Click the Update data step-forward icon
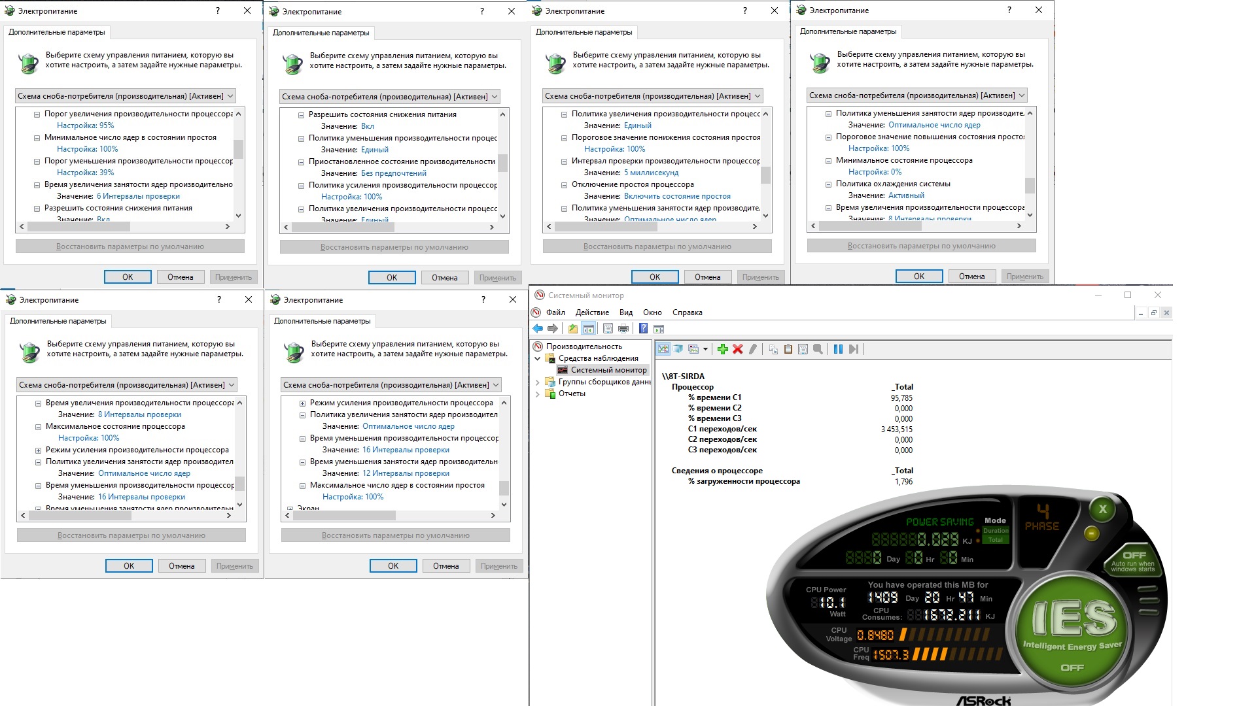Viewport: 1256px width, 706px height. (x=853, y=349)
